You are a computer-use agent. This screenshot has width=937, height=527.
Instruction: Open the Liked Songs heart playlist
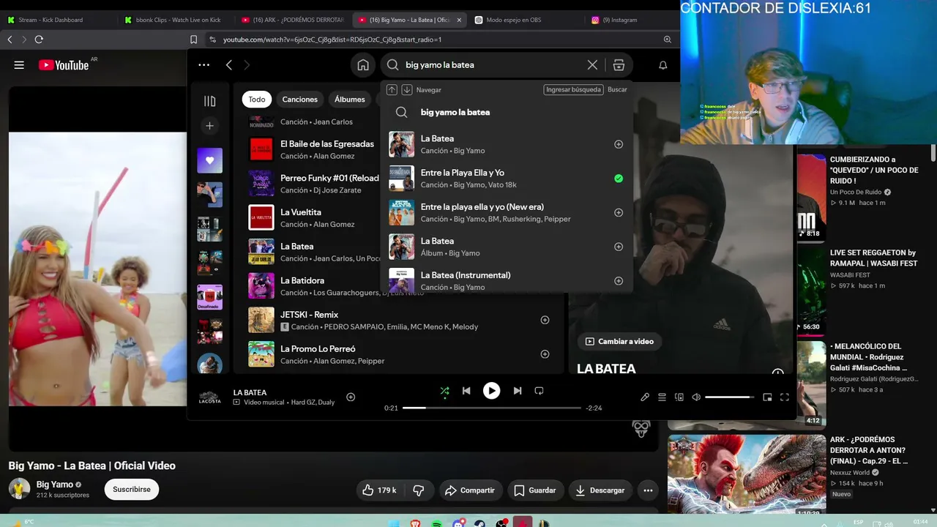[x=210, y=160]
